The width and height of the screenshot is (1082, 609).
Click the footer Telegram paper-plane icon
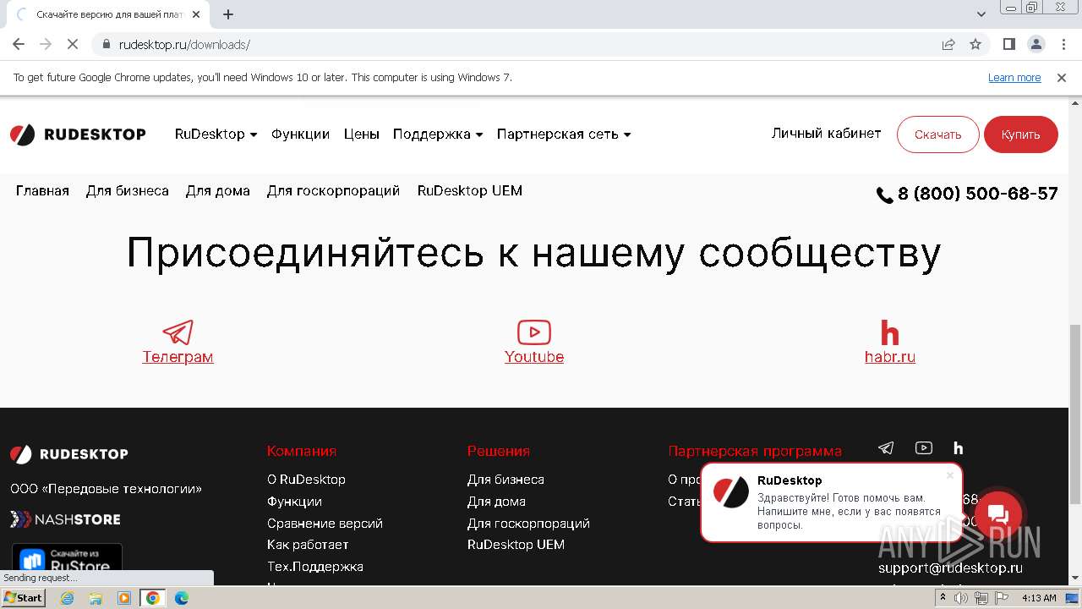click(886, 448)
